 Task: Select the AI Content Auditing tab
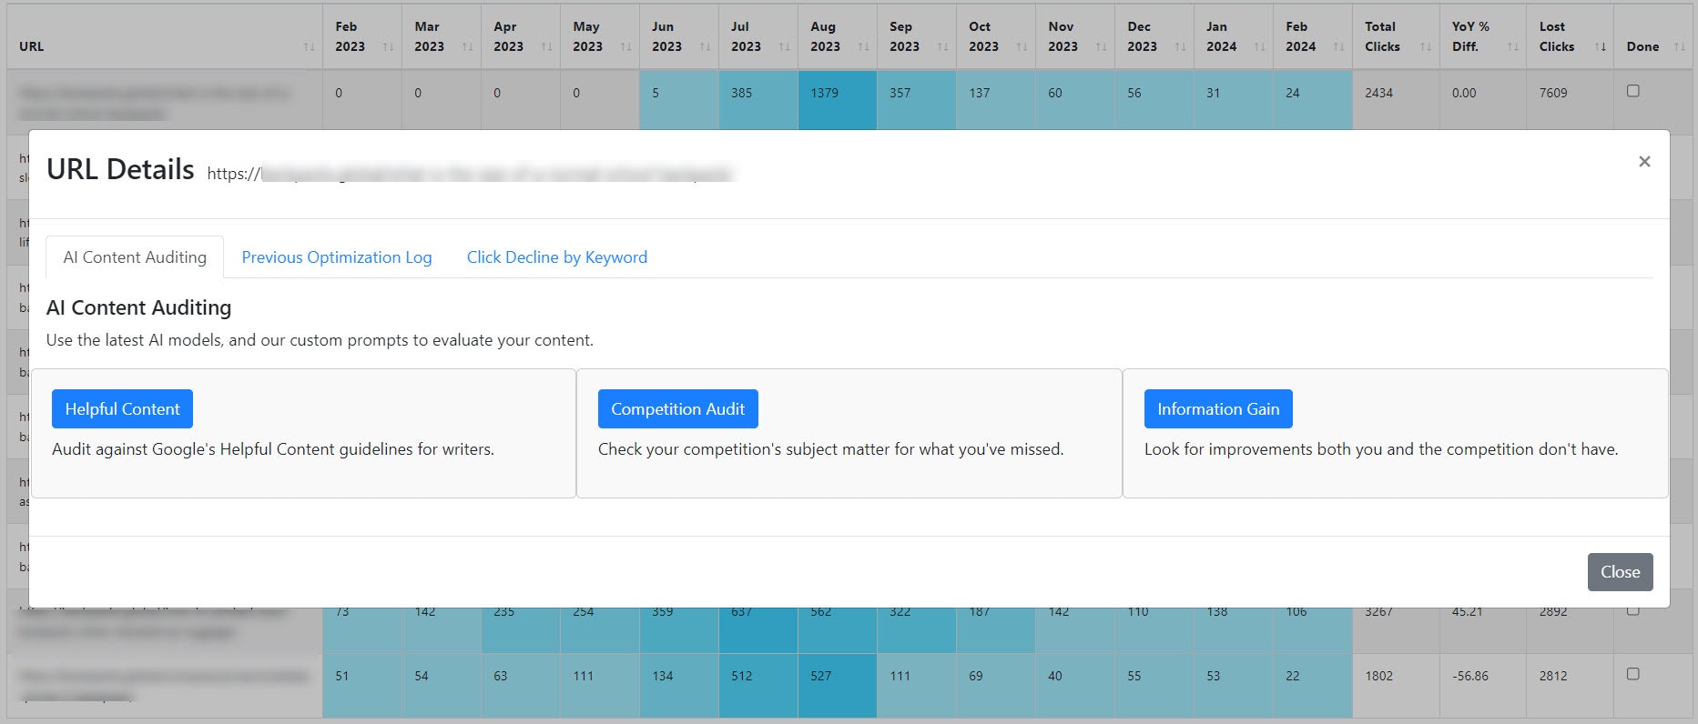point(135,257)
